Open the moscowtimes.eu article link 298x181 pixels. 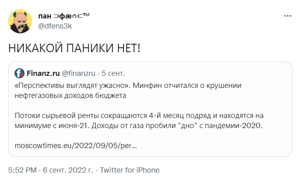coord(75,146)
